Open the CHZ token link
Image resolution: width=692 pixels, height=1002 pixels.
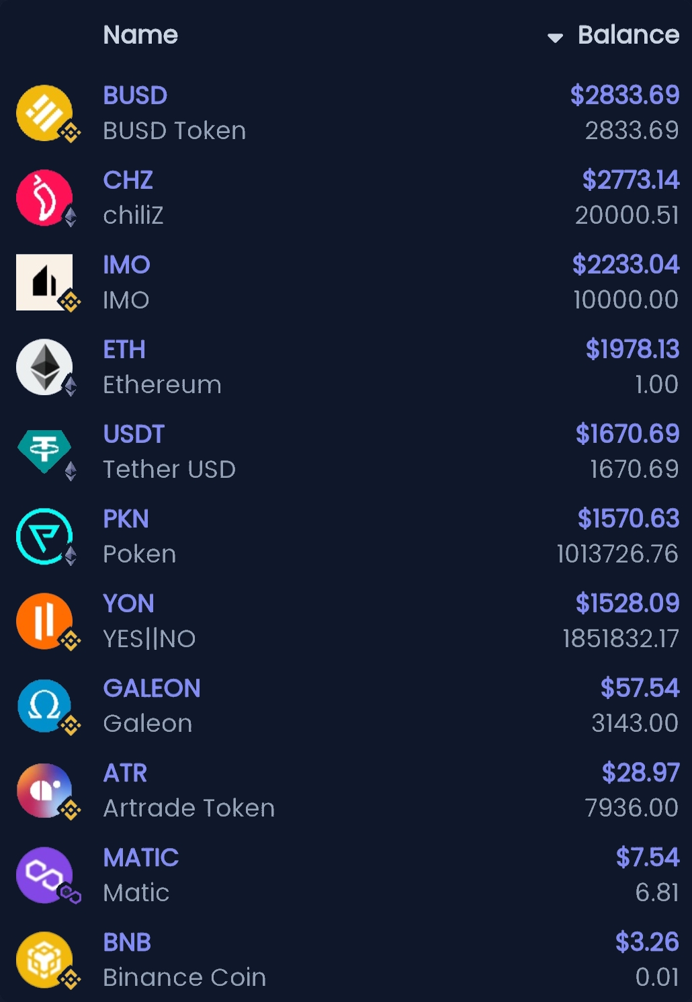pos(128,180)
